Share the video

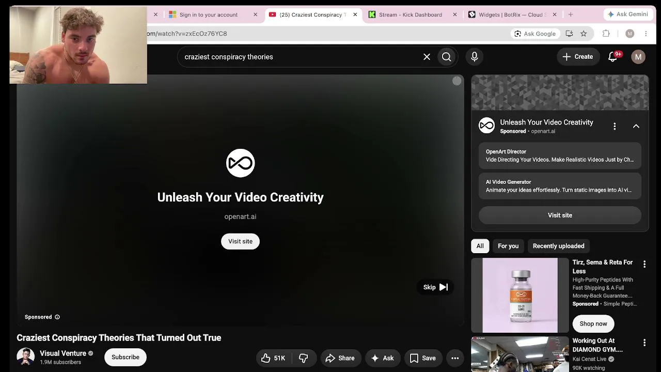pos(340,358)
